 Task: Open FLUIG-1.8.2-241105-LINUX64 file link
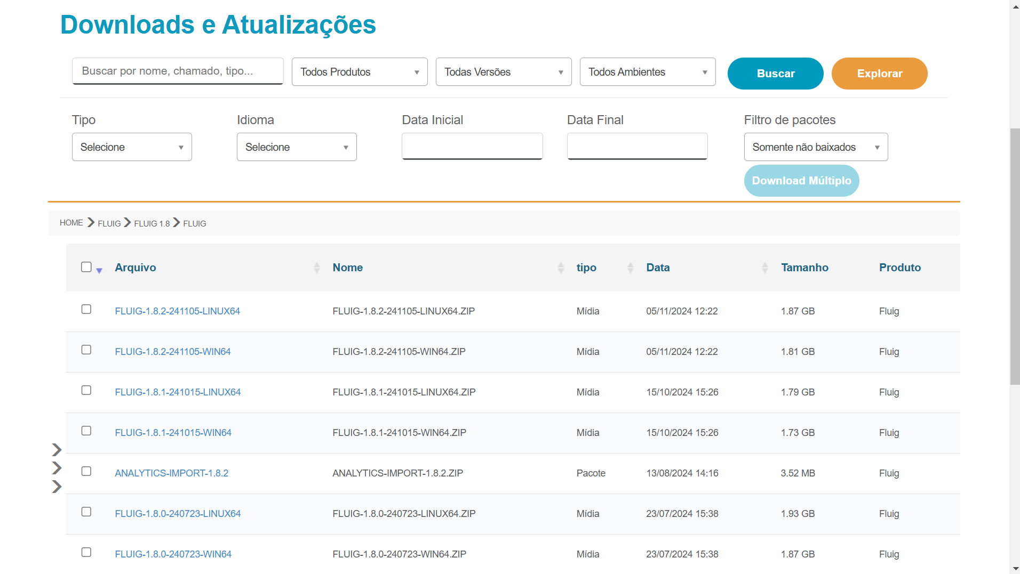tap(178, 311)
